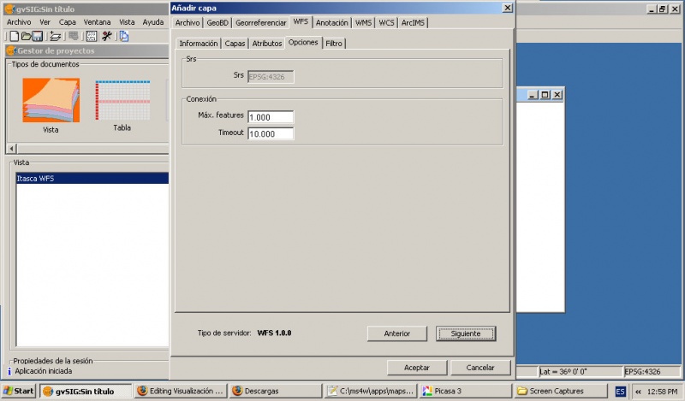Click the open project folder icon
685x401 pixels.
pyautogui.click(x=27, y=36)
